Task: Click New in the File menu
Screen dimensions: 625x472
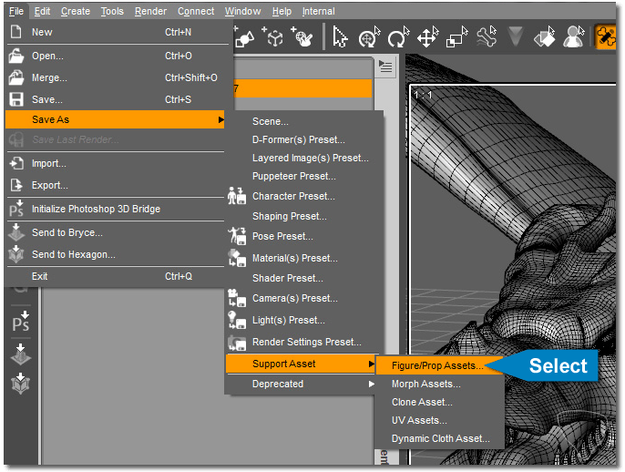Action: pyautogui.click(x=115, y=32)
